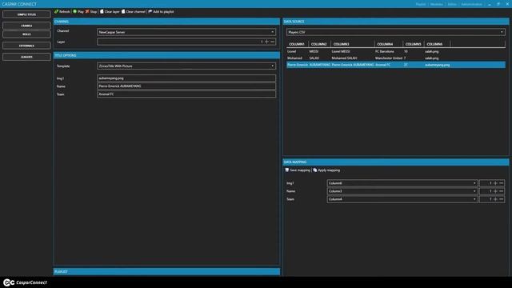Open the Name mapping dropdown showing Column3
This screenshot has width=512, height=288.
pos(402,191)
